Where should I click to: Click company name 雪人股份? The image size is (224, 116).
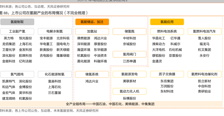pos(204,38)
